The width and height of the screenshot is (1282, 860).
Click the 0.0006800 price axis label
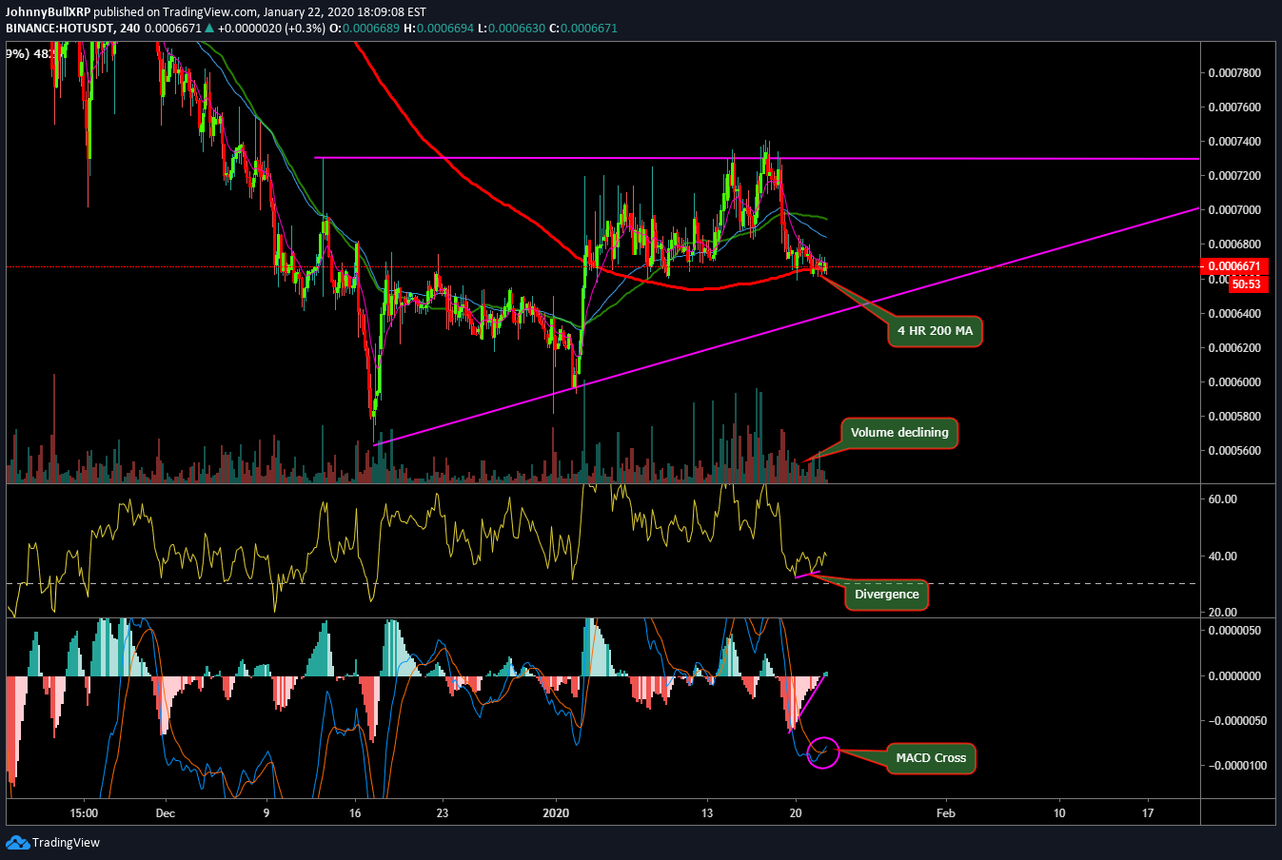pos(1234,244)
